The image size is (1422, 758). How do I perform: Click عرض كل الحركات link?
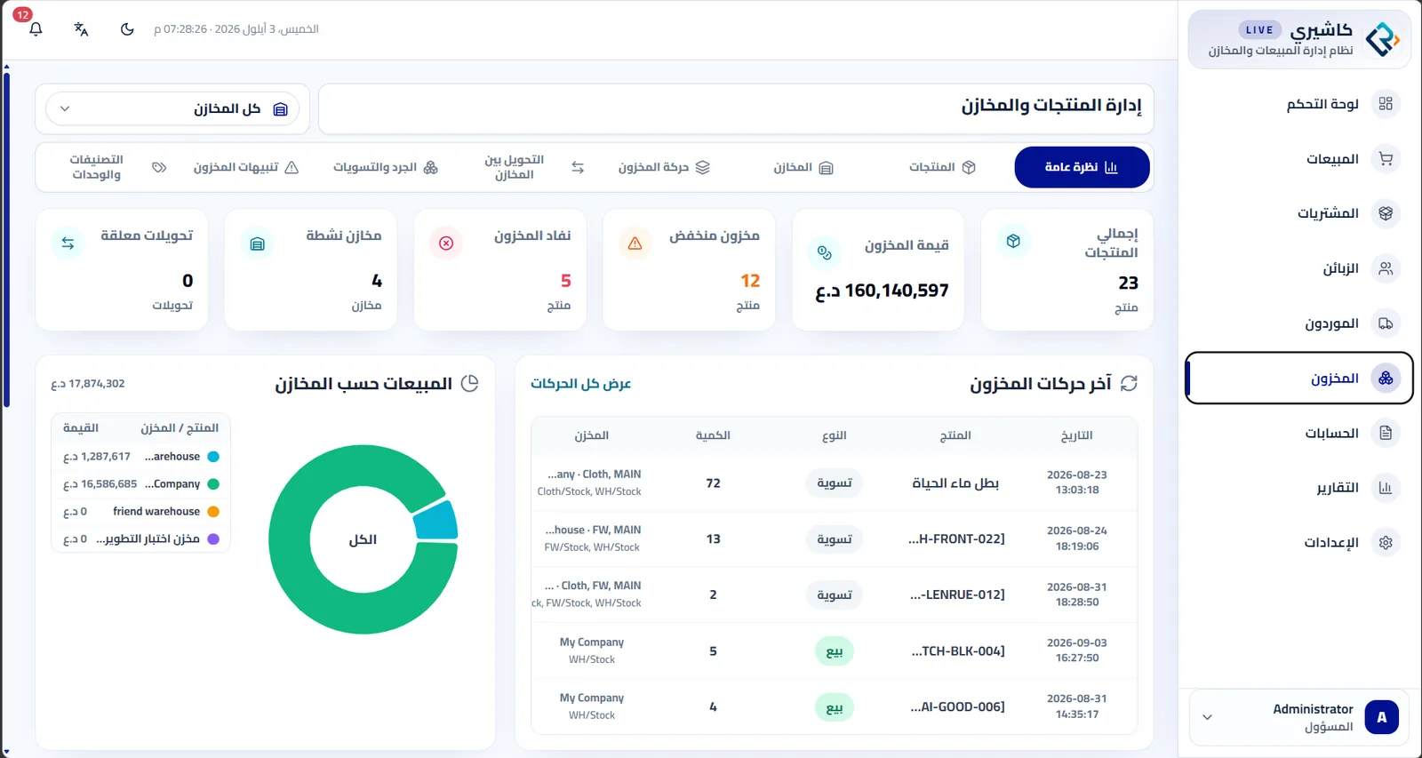[x=581, y=384]
